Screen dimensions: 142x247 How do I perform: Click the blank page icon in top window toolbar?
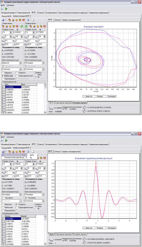33,20
